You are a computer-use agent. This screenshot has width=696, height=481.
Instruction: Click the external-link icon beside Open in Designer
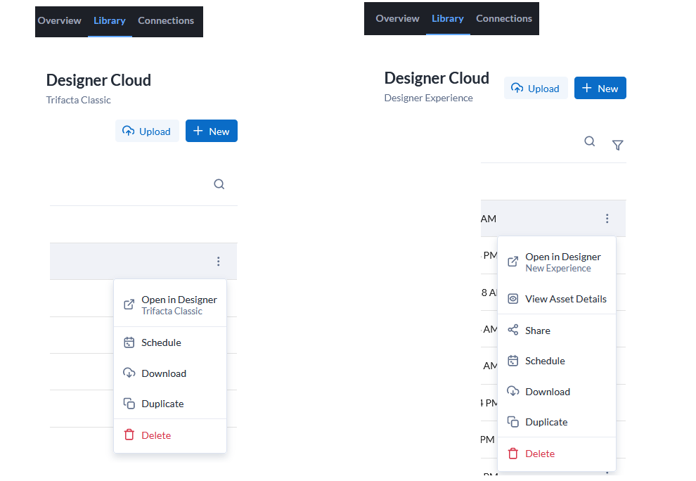tap(129, 304)
